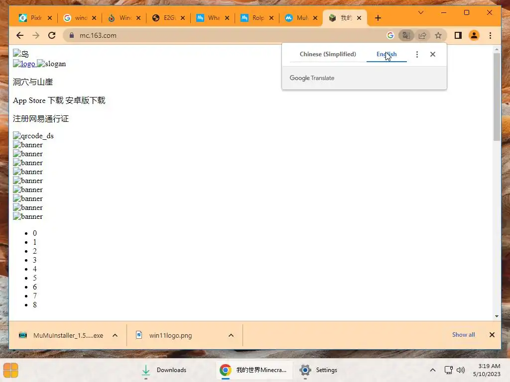View site information padlock icon

click(x=72, y=35)
